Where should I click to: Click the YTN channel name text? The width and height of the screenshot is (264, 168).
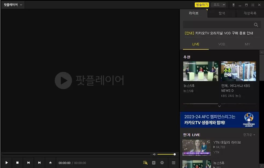[x=216, y=152]
